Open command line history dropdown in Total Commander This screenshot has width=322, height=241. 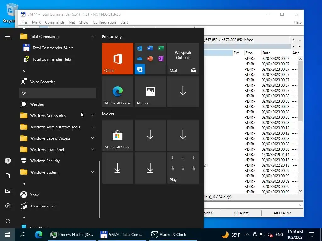click(x=300, y=205)
